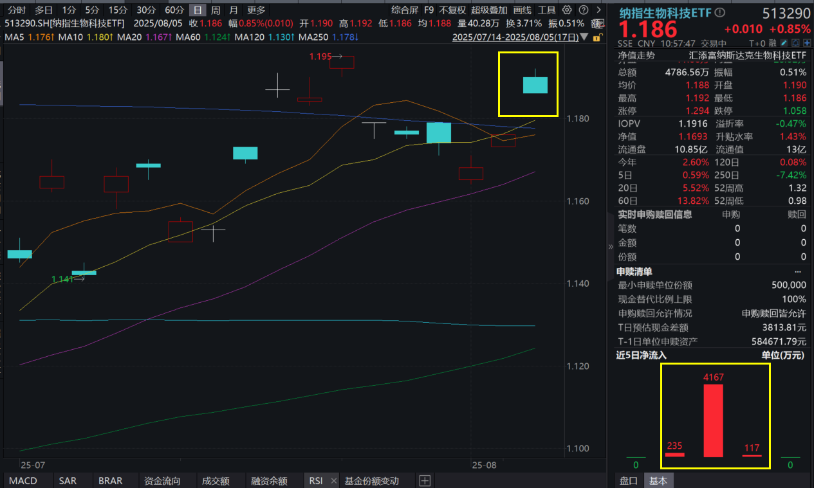Screen dimensions: 814x488
Task: Click the 画线 drawing button
Action: click(x=523, y=9)
